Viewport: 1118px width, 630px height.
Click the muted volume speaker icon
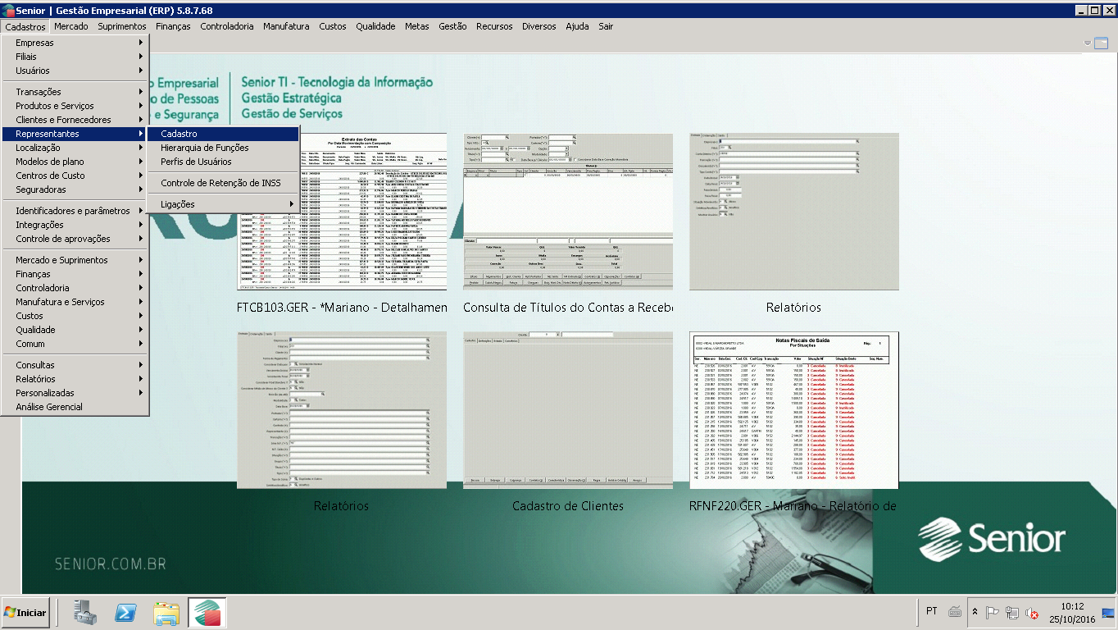pyautogui.click(x=1033, y=612)
